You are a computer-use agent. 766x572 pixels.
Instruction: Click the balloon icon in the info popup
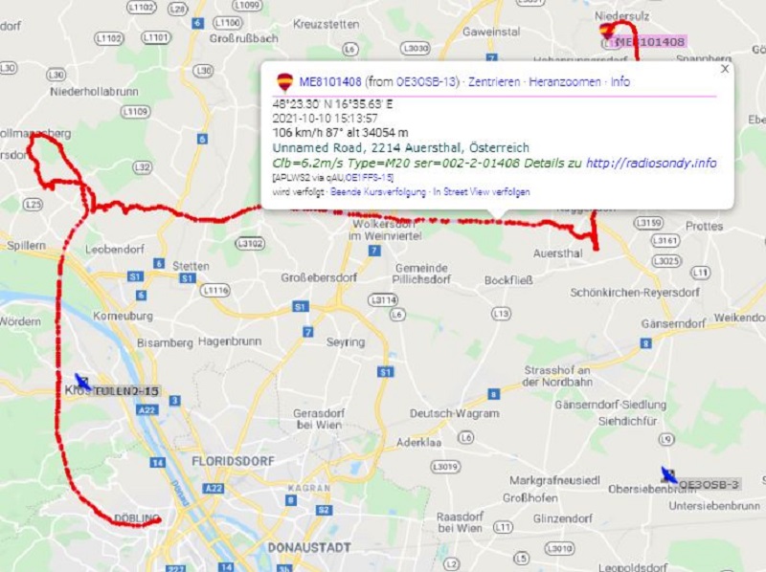(x=284, y=82)
